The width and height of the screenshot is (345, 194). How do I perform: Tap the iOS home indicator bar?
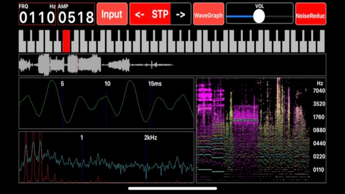(172, 188)
